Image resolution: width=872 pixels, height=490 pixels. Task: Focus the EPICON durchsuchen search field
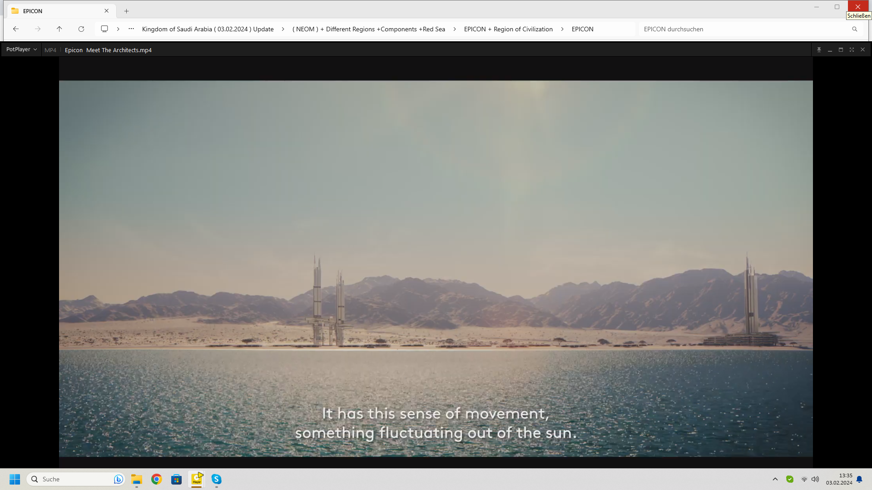(x=745, y=29)
